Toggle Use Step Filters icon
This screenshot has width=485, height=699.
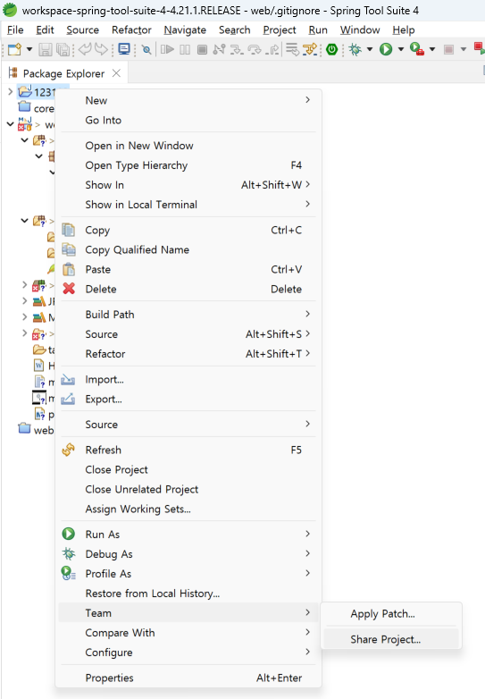tap(310, 49)
